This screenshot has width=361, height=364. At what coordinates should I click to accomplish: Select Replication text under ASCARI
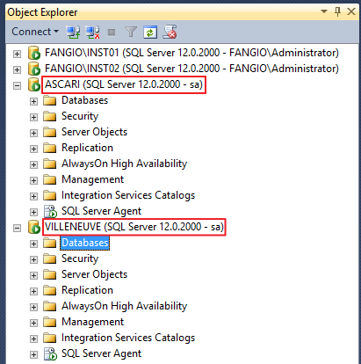coord(87,148)
